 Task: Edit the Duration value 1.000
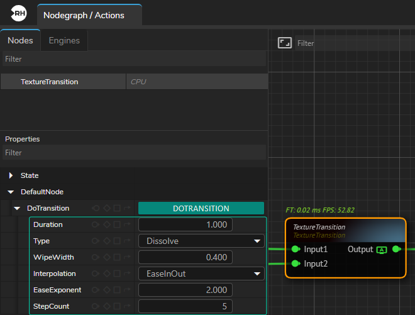click(185, 224)
